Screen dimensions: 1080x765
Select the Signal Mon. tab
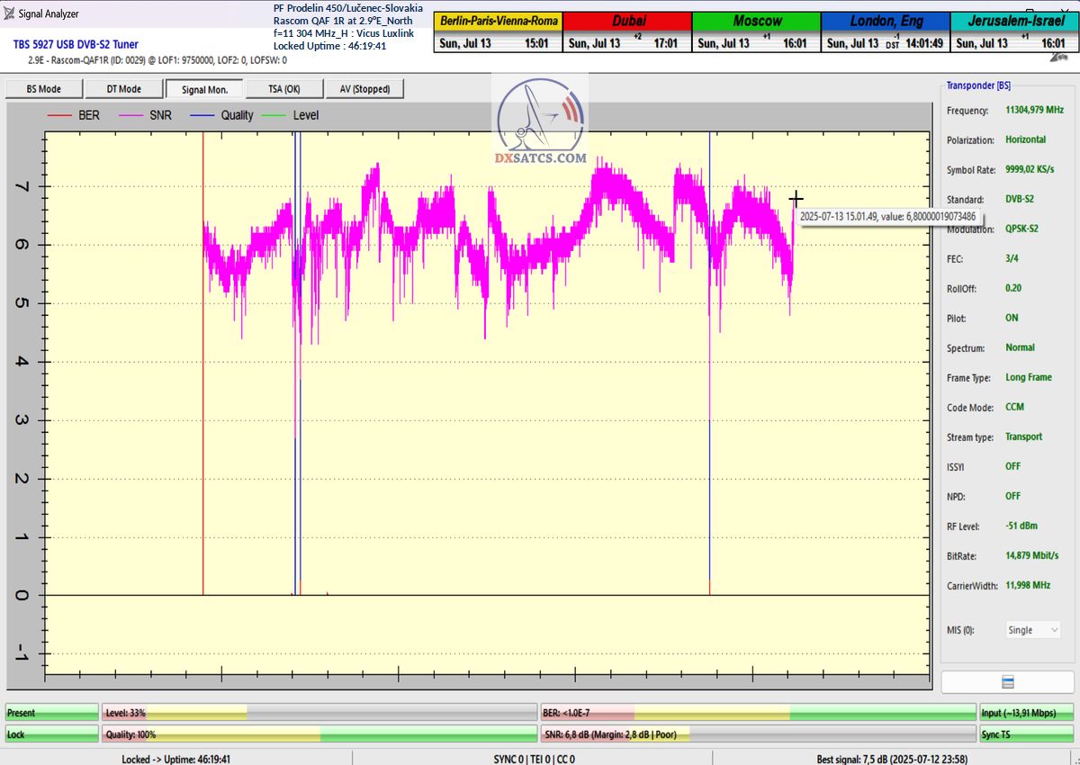pyautogui.click(x=204, y=88)
